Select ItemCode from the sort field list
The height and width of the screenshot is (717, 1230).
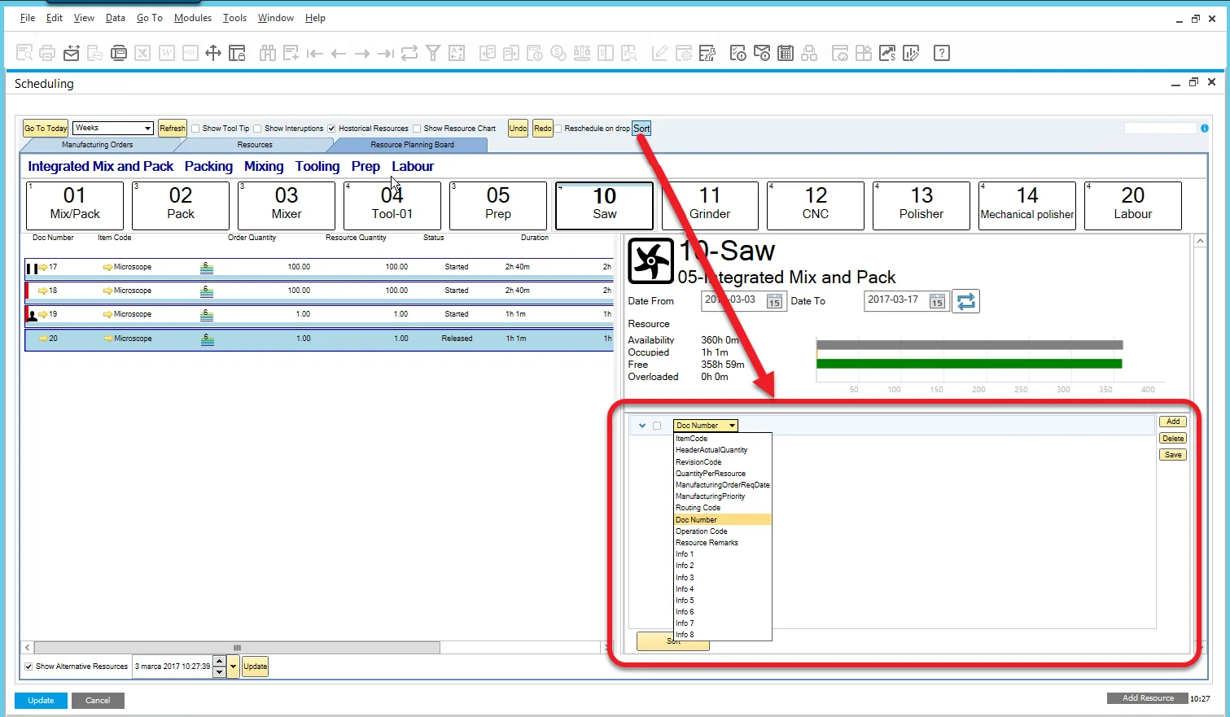click(692, 439)
